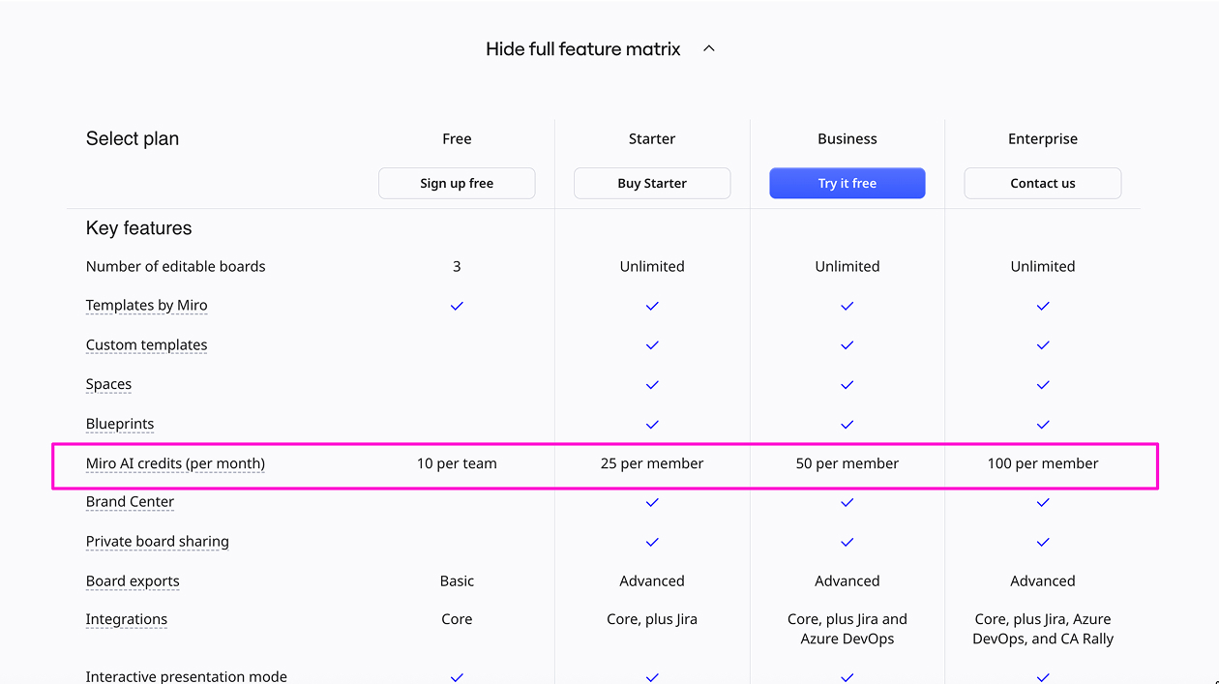Click Hide full feature matrix text
Screen dimensions: 1219x684
[x=583, y=48]
